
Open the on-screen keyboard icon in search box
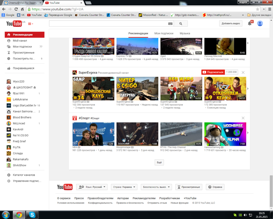(x=170, y=24)
